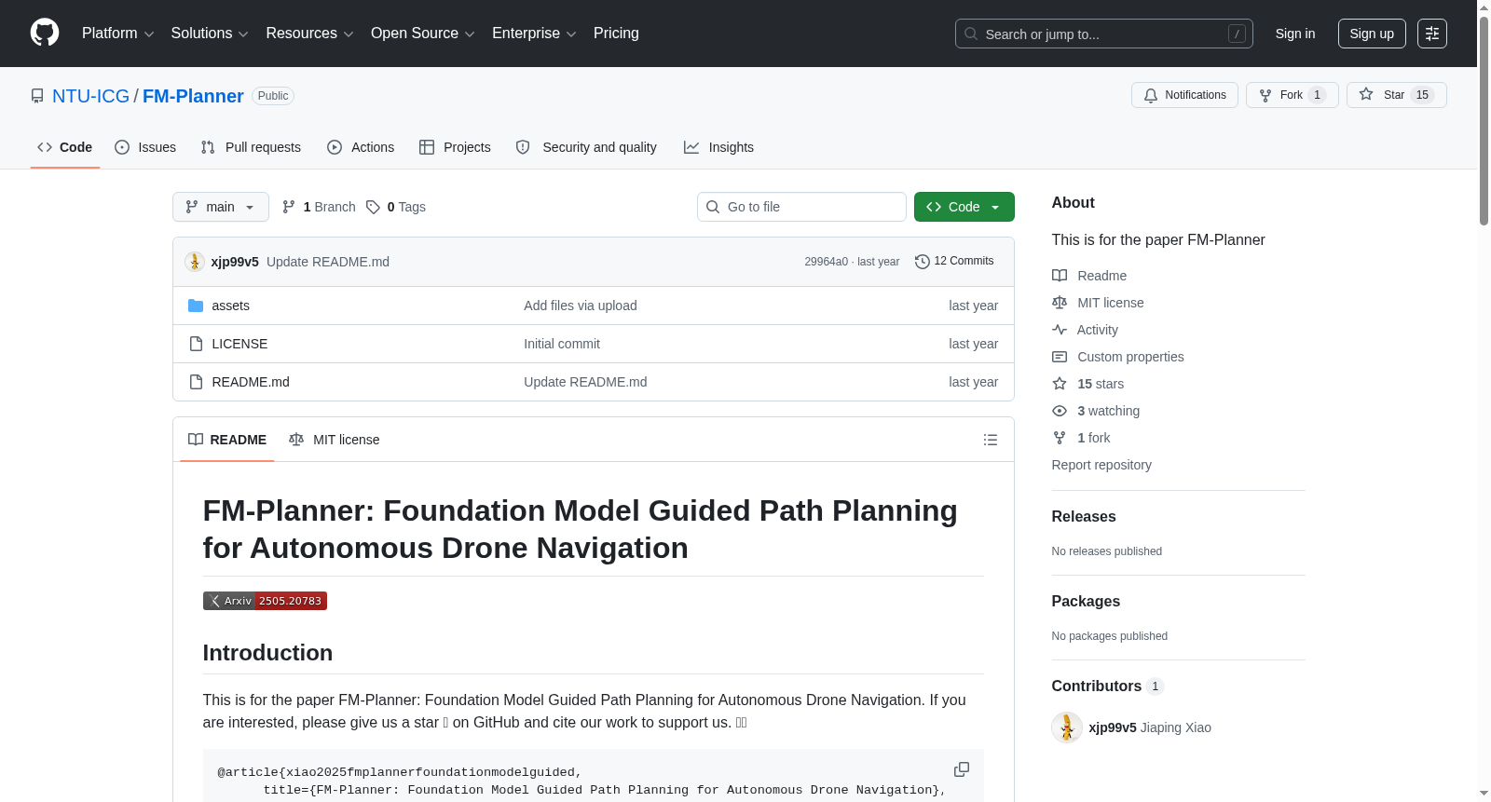Image resolution: width=1491 pixels, height=802 pixels.
Task: Click the pulse icon next to Activity
Action: point(1060,330)
